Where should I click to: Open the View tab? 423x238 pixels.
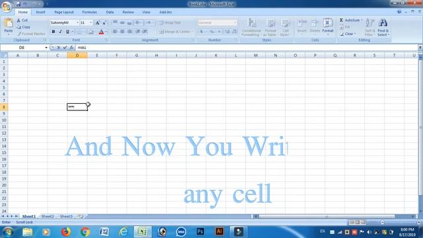pyautogui.click(x=146, y=12)
